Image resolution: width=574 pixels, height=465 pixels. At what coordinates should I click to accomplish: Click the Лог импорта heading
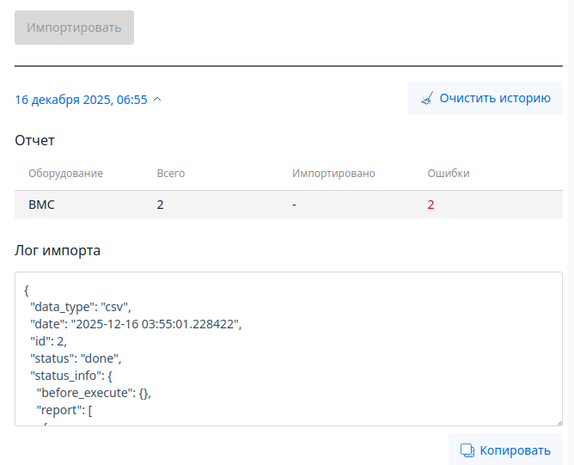click(58, 251)
